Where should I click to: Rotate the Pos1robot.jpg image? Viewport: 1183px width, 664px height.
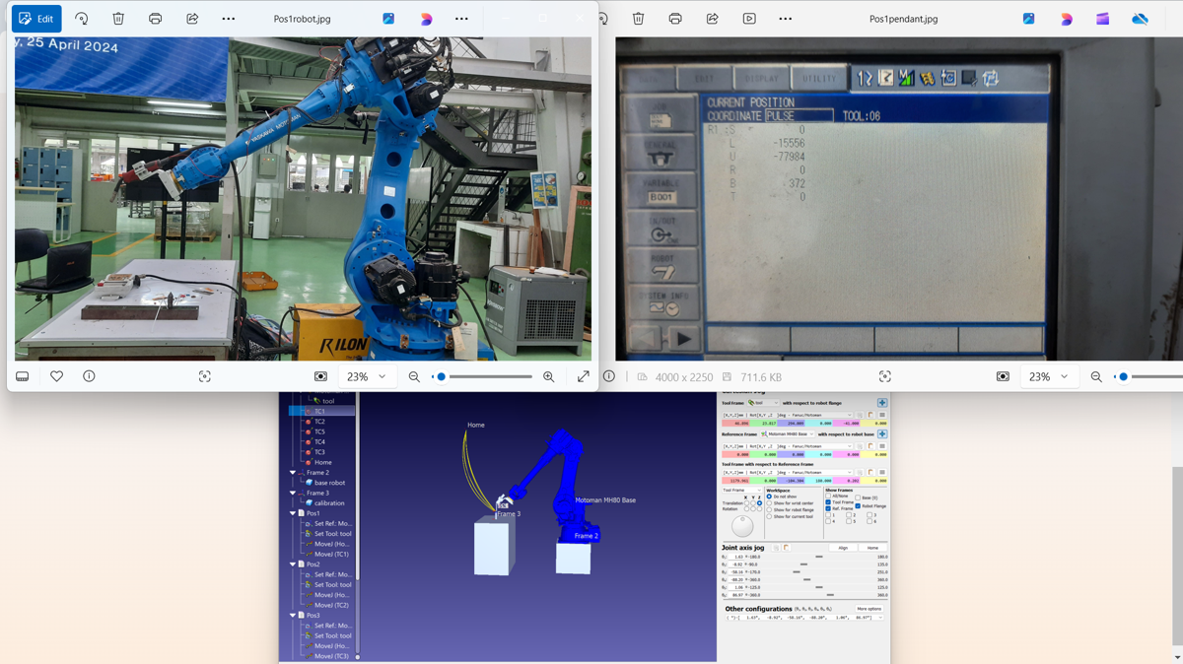(x=82, y=19)
